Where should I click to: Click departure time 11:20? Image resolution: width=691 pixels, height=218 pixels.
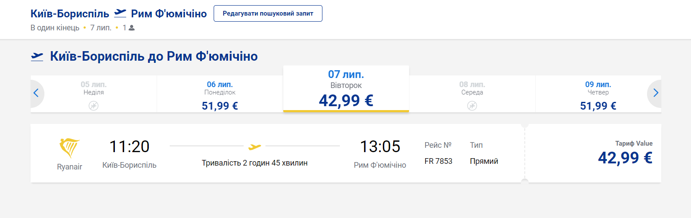pyautogui.click(x=129, y=146)
